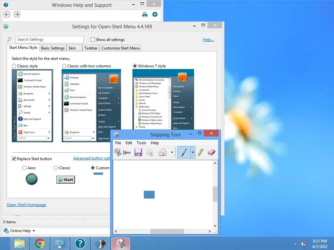The height and width of the screenshot is (250, 334).
Task: Click the Snipping Tool vertical scrollbar thumb
Action: tap(215, 194)
